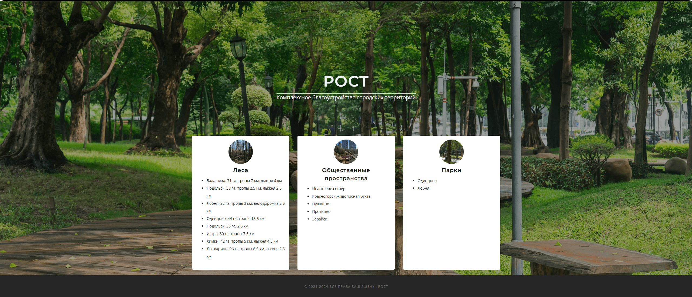Click the public spaces circular thumbnail
692x297 pixels.
[x=346, y=152]
